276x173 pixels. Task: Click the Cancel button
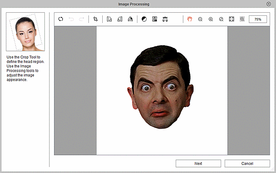click(x=247, y=163)
